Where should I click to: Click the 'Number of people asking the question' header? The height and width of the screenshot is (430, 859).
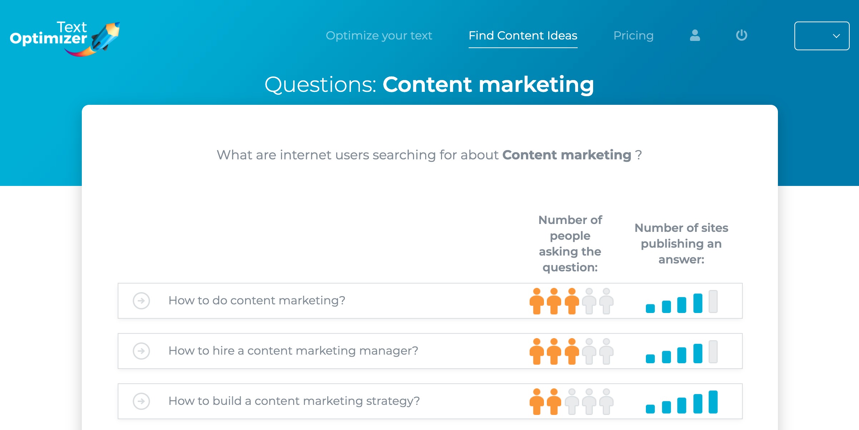tap(570, 244)
